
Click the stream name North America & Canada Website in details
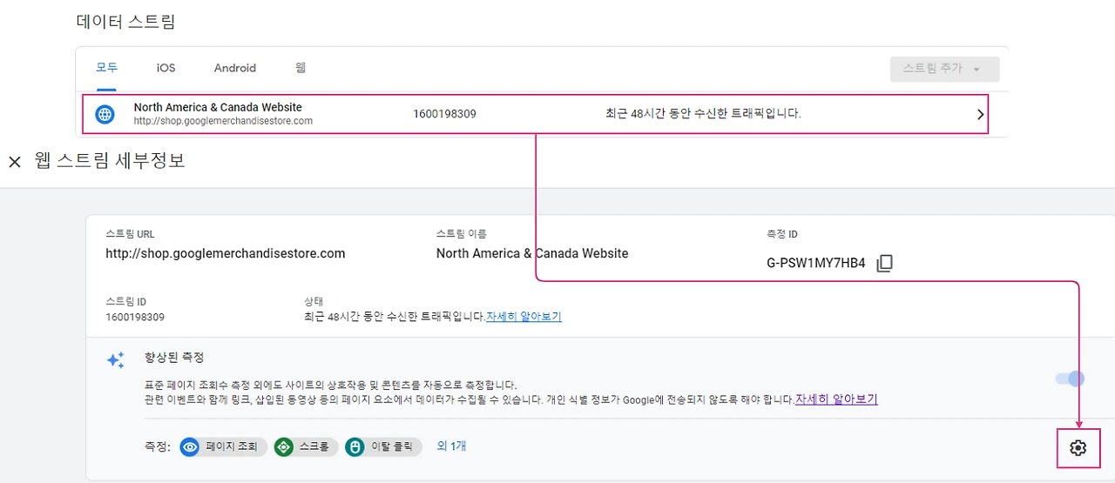532,254
